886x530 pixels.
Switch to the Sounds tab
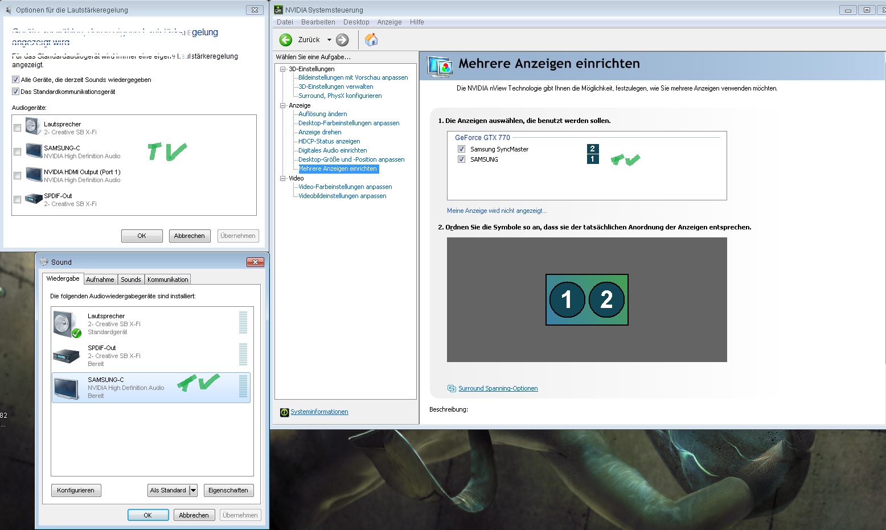click(130, 280)
